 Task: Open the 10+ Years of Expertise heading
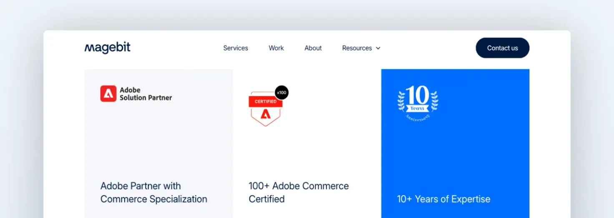click(x=443, y=199)
